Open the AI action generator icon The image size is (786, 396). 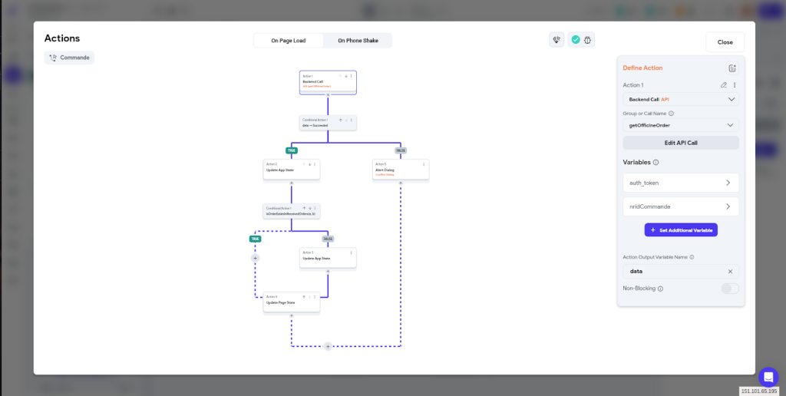click(556, 40)
